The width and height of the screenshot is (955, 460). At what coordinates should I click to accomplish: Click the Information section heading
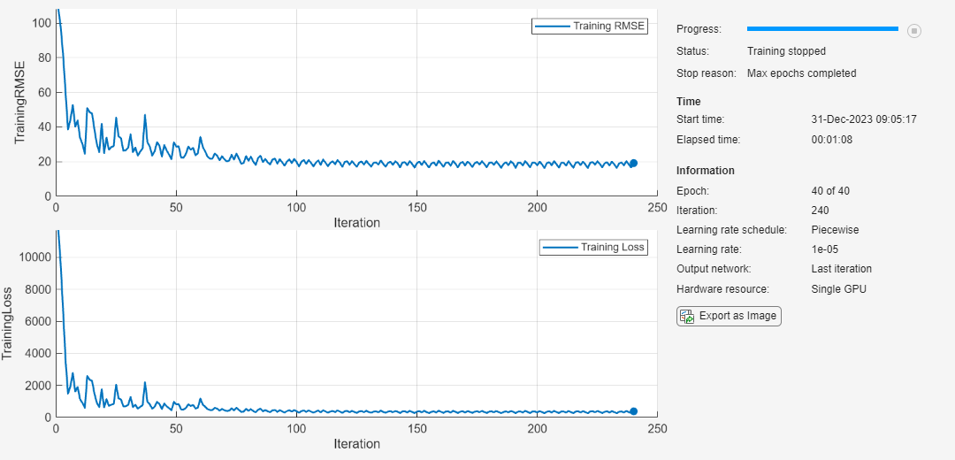[x=706, y=171]
